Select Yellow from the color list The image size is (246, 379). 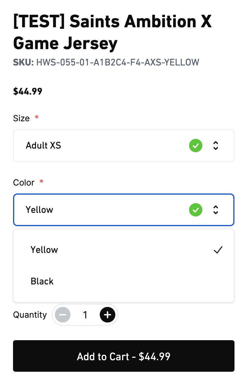tap(45, 250)
